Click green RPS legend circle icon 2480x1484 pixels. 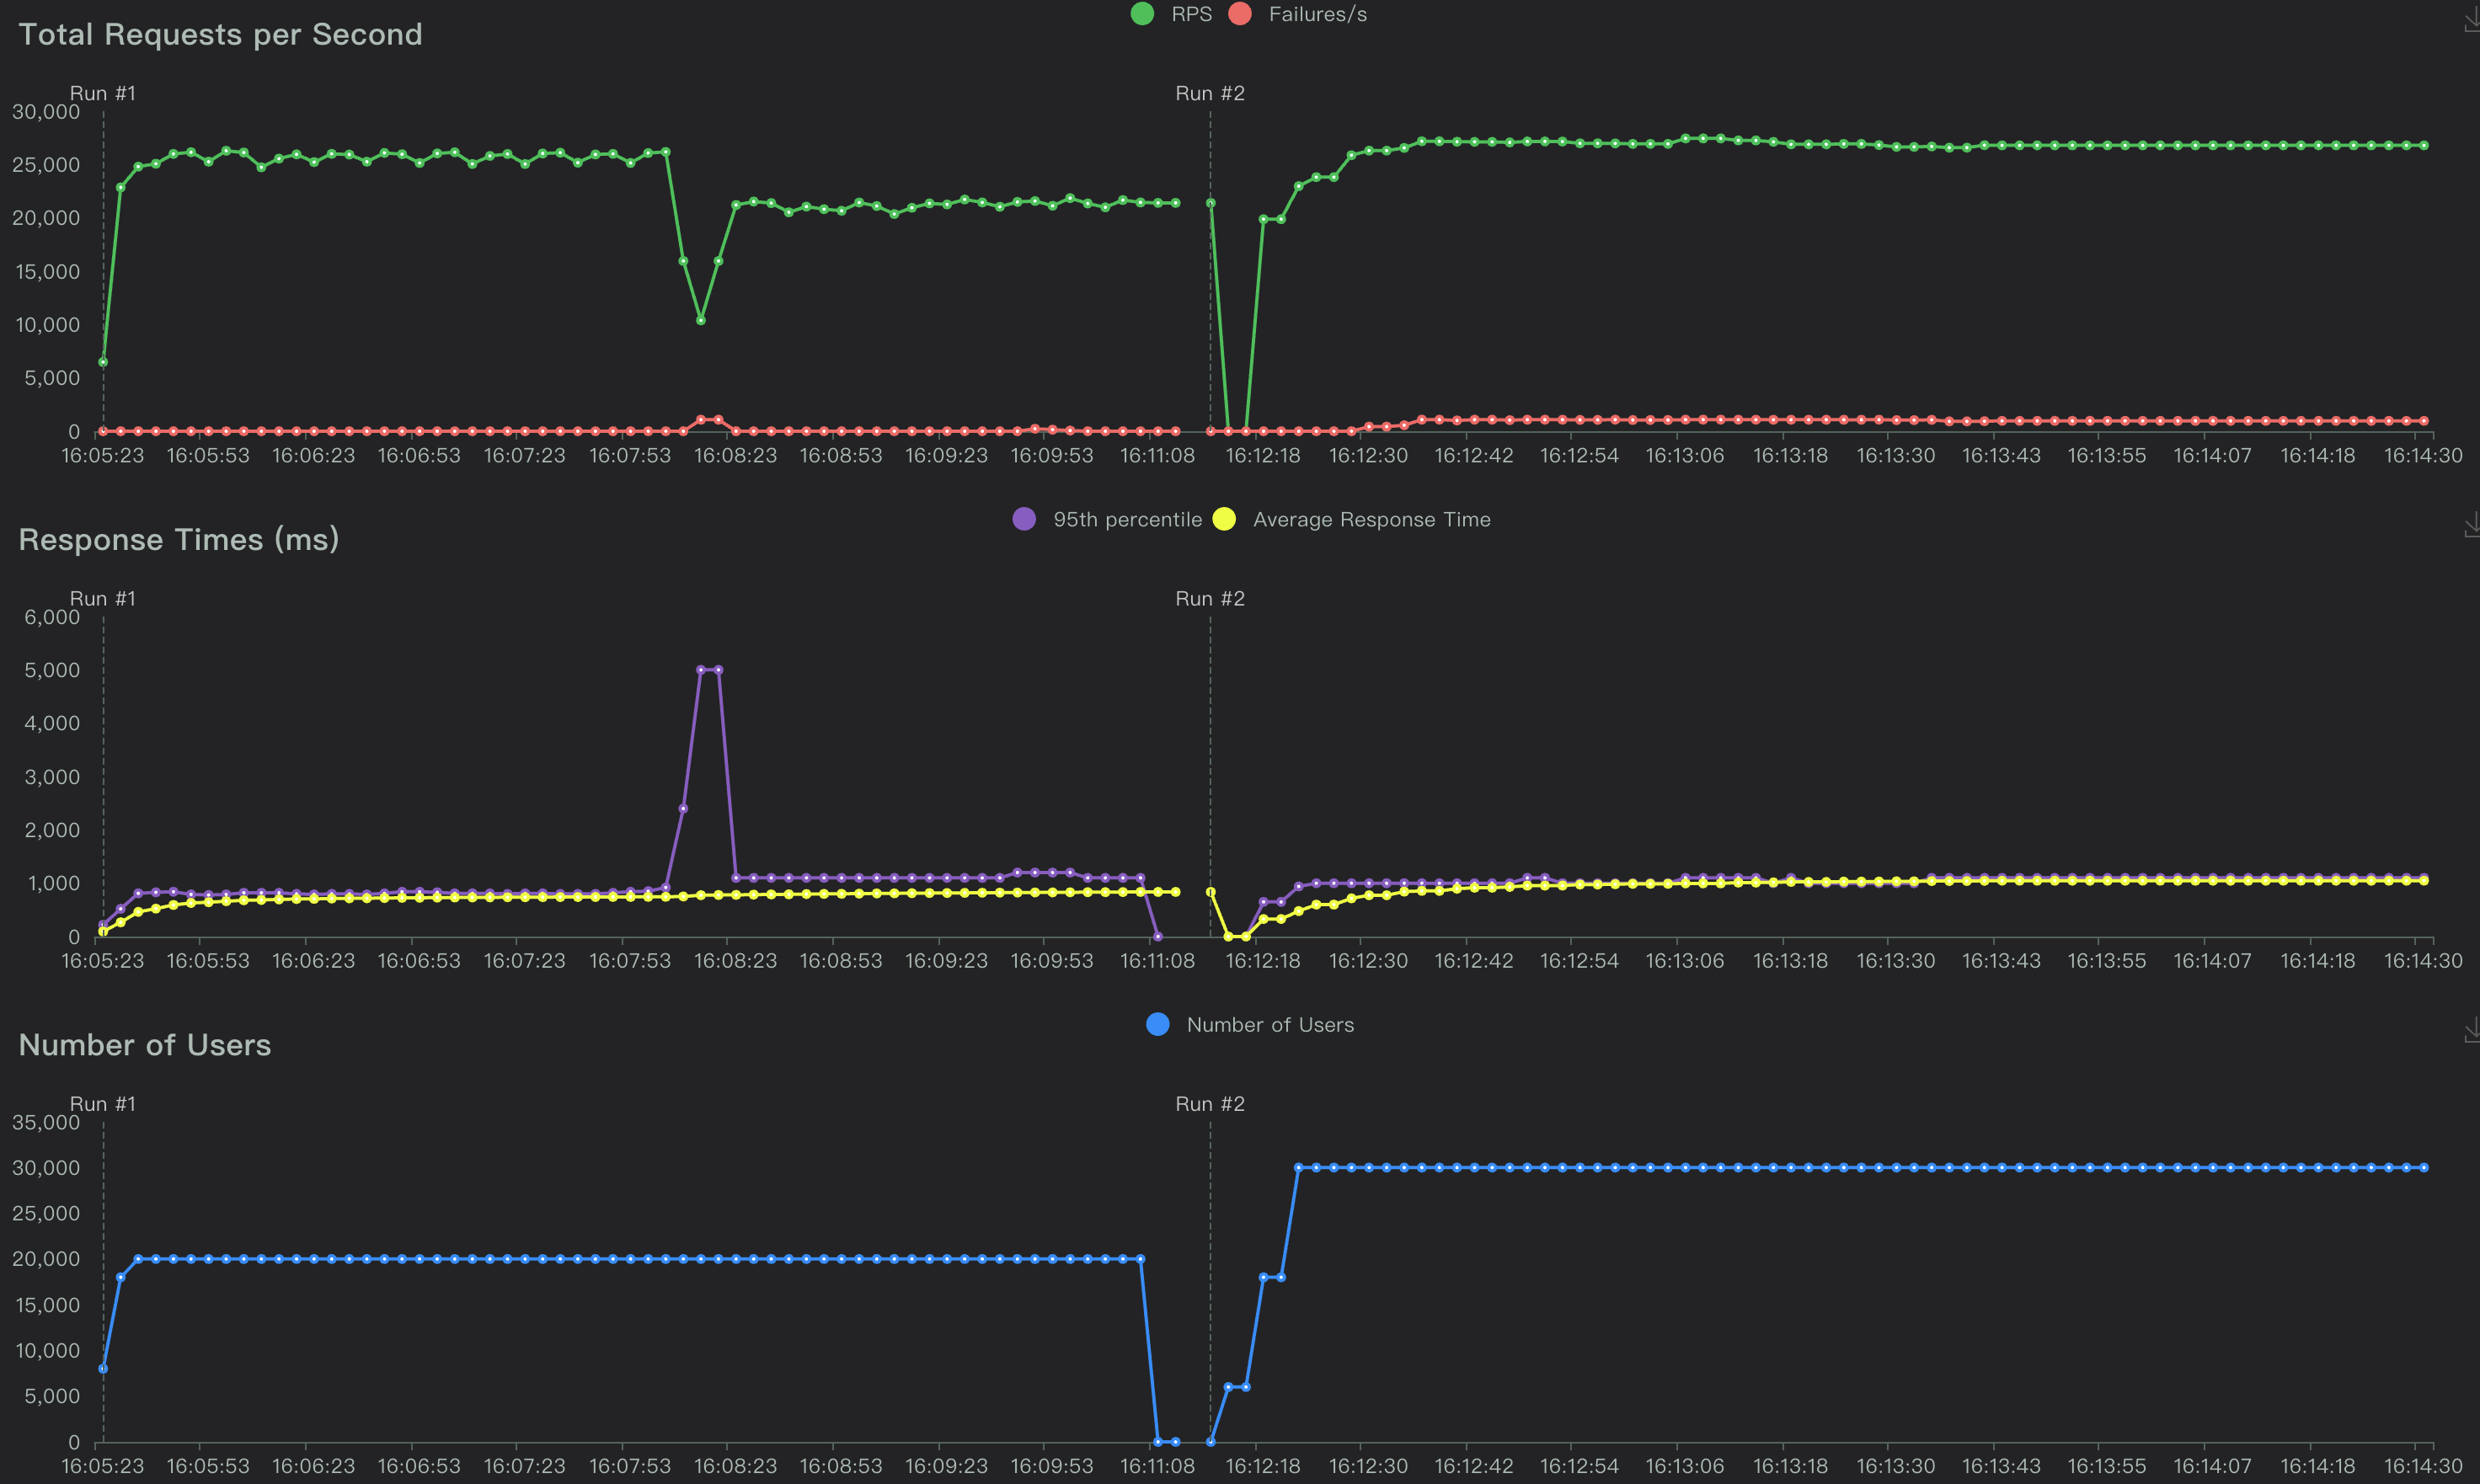click(1142, 14)
